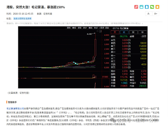Click the 智能助手 section heading

tap(12, 102)
